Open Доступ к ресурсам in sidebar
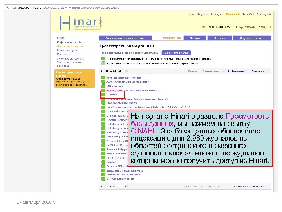The height and width of the screenshot is (212, 282). click(x=70, y=46)
